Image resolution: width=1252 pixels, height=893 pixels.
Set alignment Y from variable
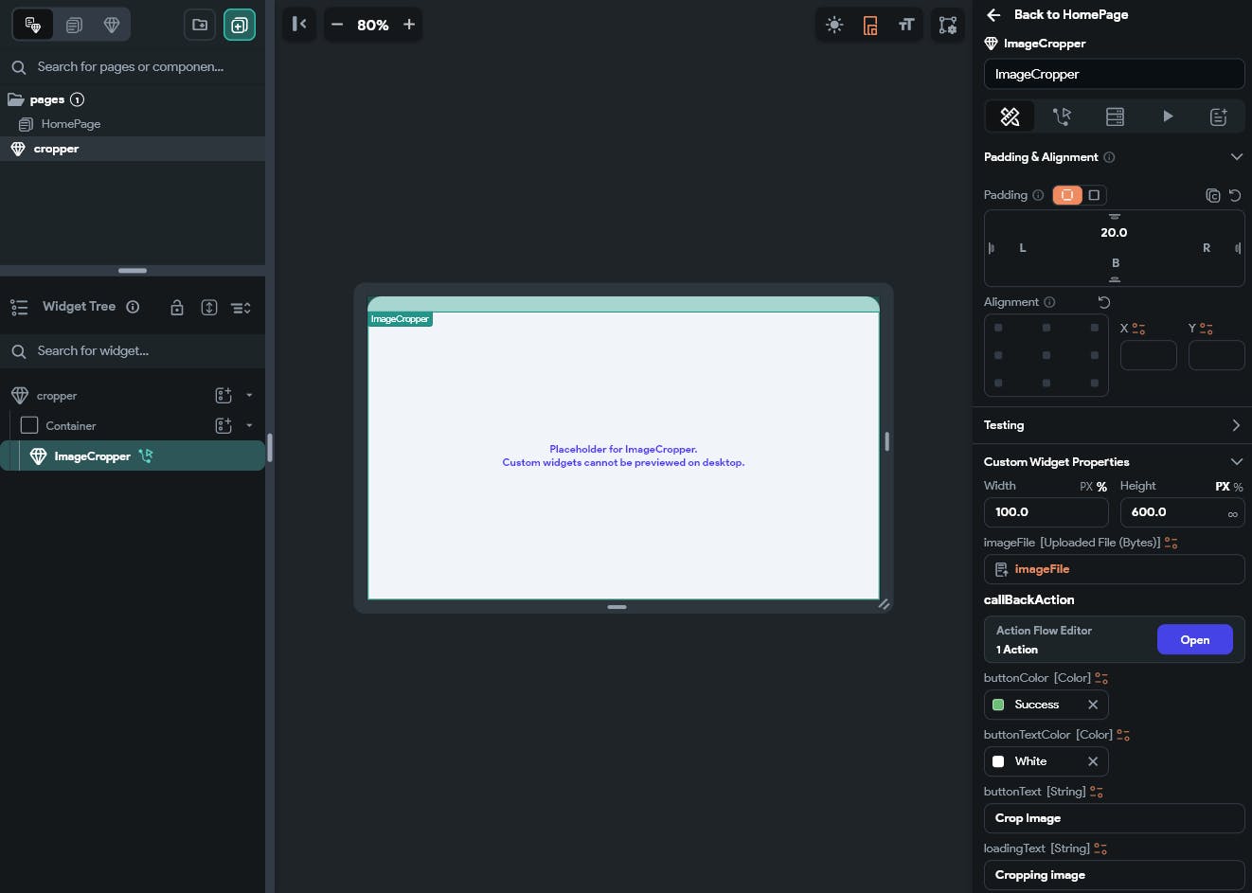pos(1207,329)
